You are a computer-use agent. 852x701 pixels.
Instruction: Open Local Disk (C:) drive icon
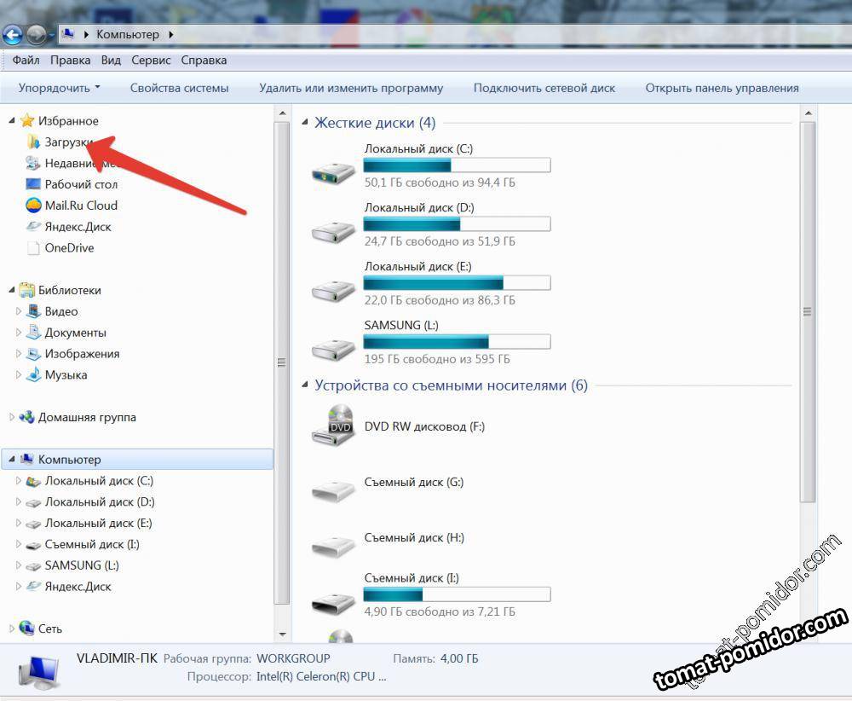333,171
